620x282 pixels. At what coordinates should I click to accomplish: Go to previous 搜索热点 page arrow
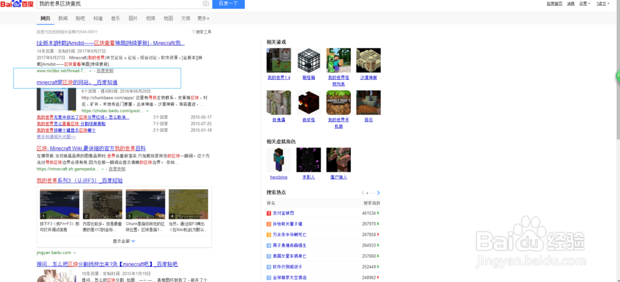pyautogui.click(x=363, y=193)
